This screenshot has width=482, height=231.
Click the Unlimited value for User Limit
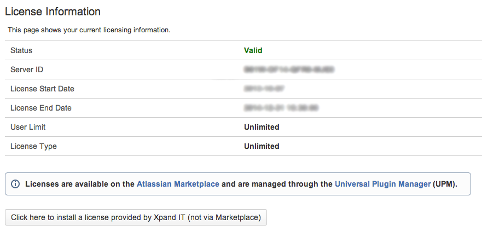click(262, 127)
